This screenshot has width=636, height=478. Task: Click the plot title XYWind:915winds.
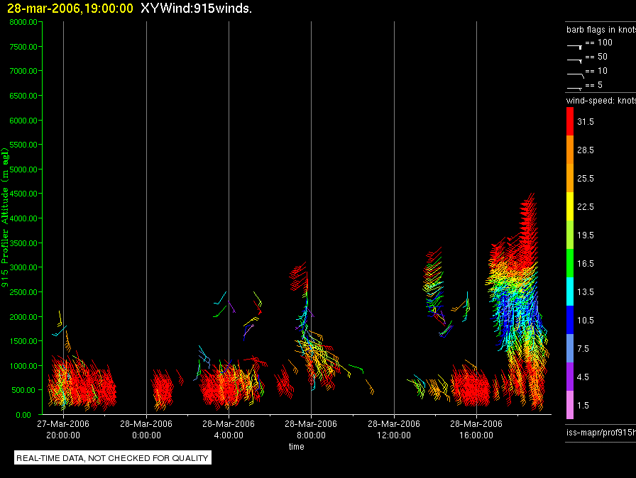(197, 8)
